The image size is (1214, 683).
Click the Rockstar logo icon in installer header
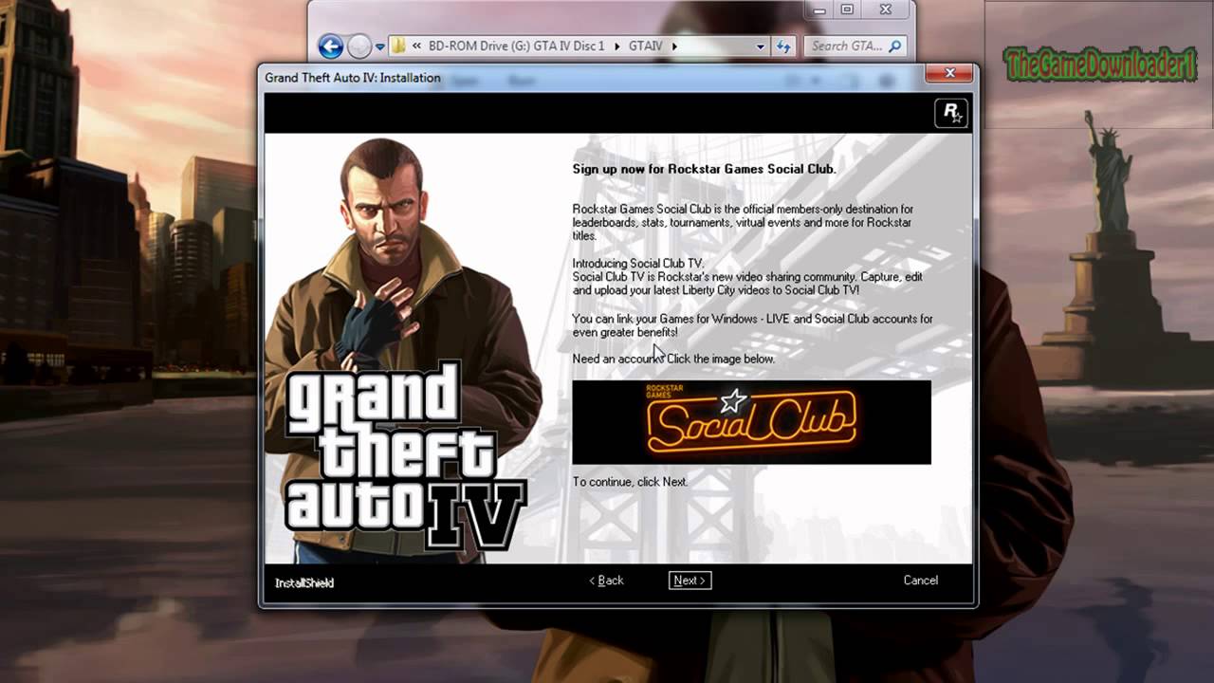(950, 113)
